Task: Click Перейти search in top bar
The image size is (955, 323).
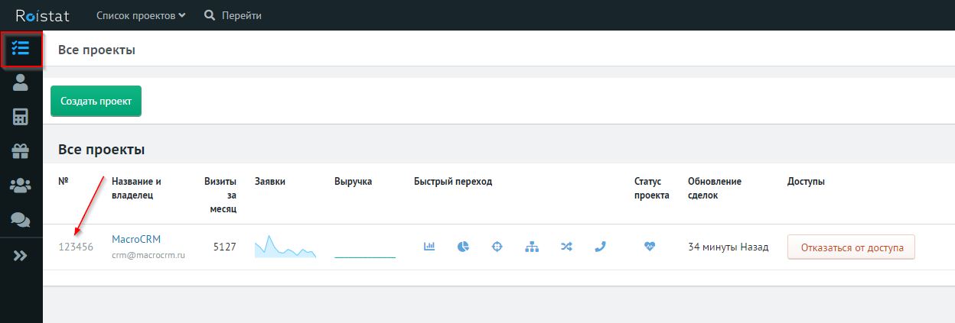Action: click(233, 15)
